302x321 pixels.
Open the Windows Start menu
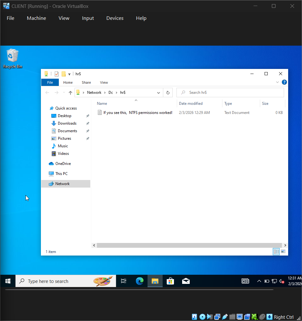point(8,281)
